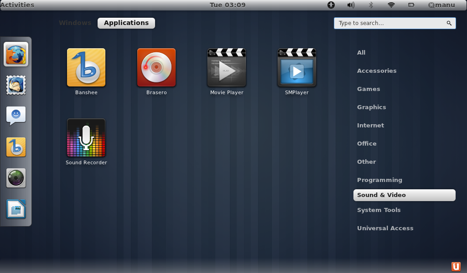
Task: Switch to the Windows tab
Action: [75, 22]
